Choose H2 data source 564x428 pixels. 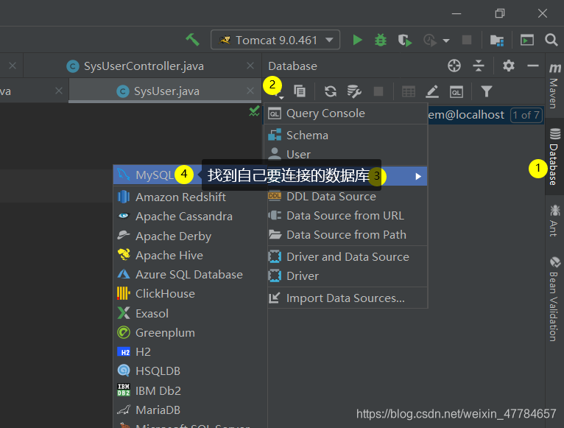coord(190,351)
